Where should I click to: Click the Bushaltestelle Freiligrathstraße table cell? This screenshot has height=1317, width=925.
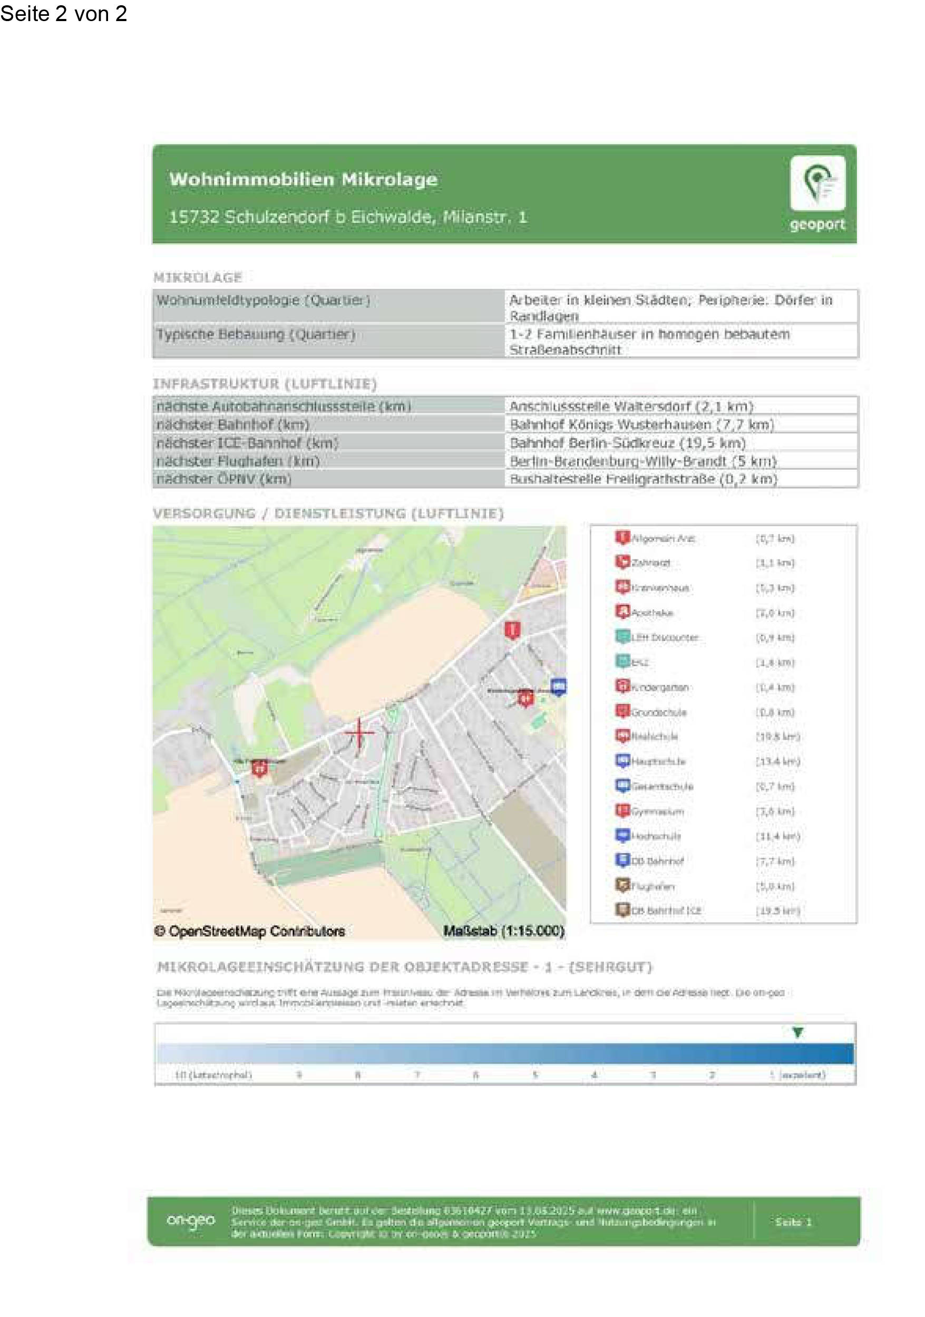point(642,479)
